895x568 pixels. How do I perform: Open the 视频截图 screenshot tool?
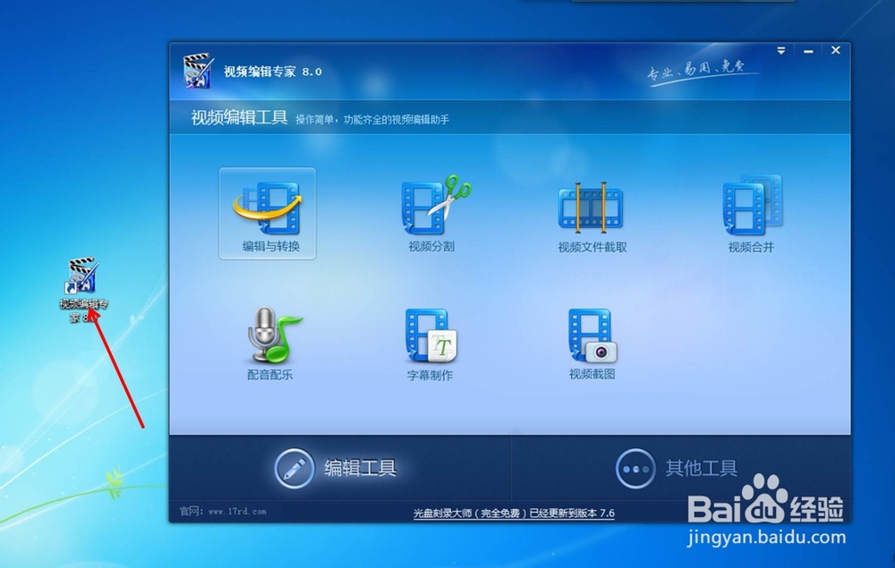[x=592, y=343]
